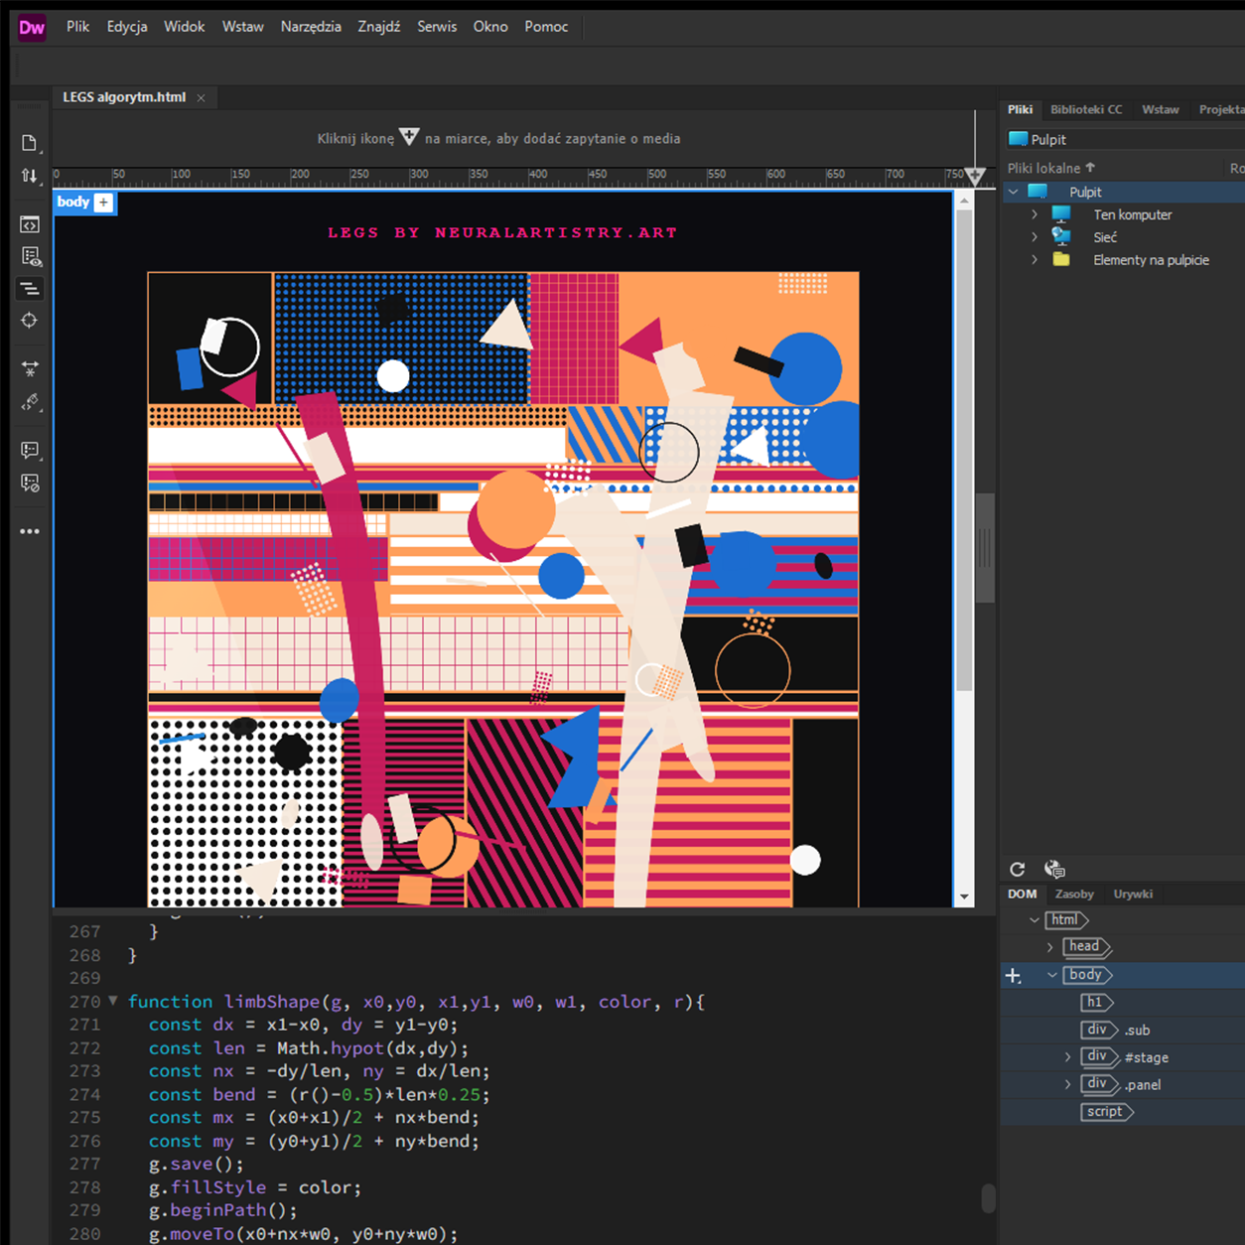
Task: Expand the head node in DOM
Action: pos(1050,947)
